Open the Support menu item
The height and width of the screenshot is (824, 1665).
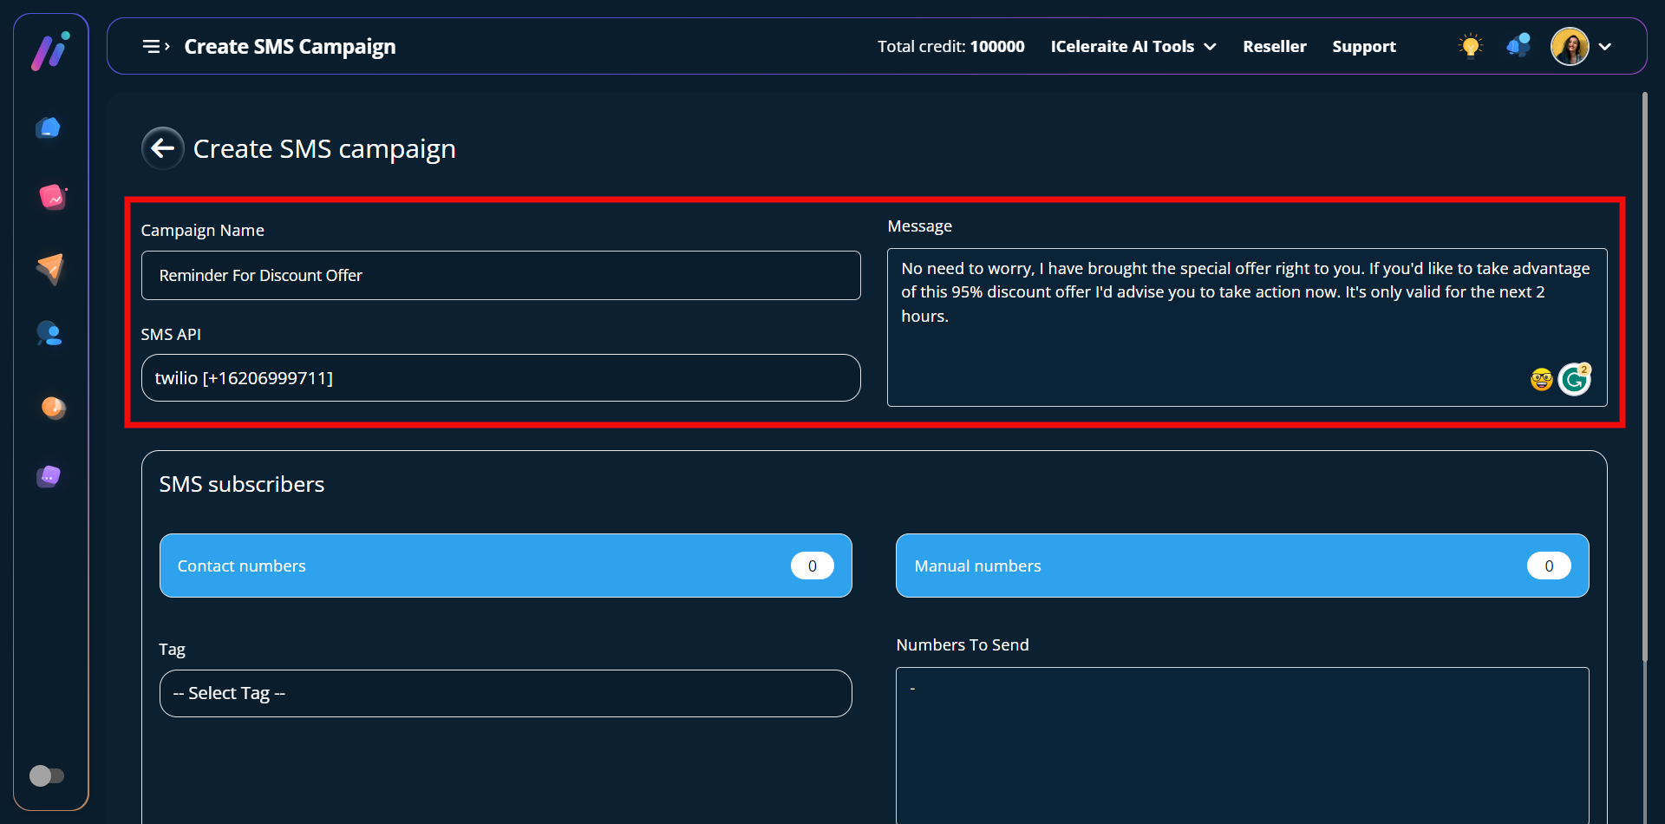1363,47
